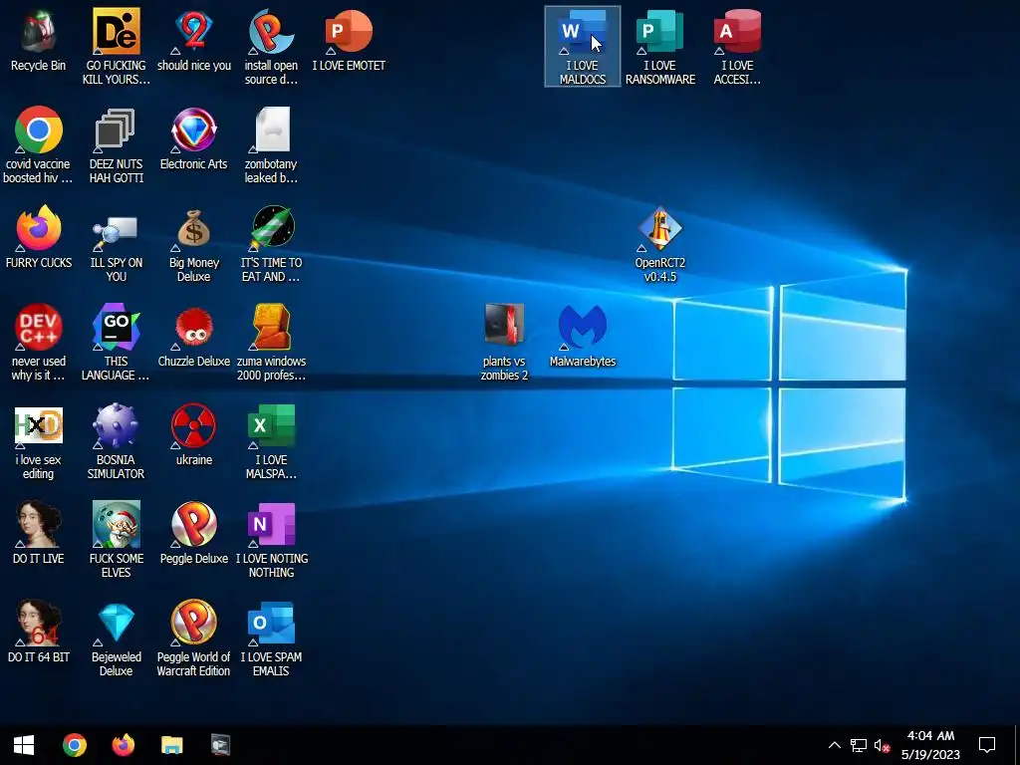Select the Big Money Deluxe shortcut
This screenshot has height=765, width=1020.
pyautogui.click(x=194, y=245)
